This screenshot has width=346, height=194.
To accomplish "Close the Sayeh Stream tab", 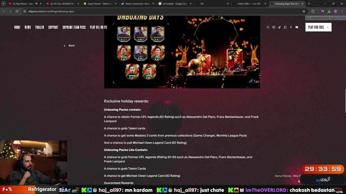I will point(116,4).
